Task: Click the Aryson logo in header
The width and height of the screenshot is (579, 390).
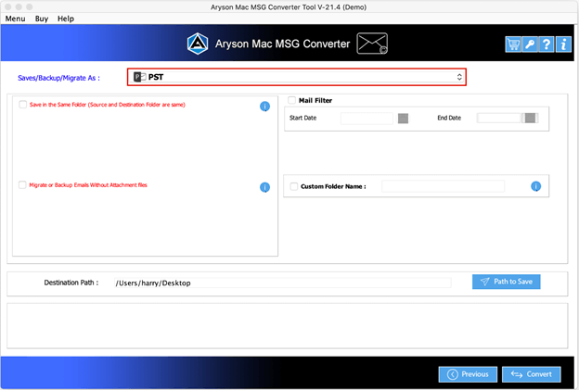Action: pyautogui.click(x=198, y=44)
